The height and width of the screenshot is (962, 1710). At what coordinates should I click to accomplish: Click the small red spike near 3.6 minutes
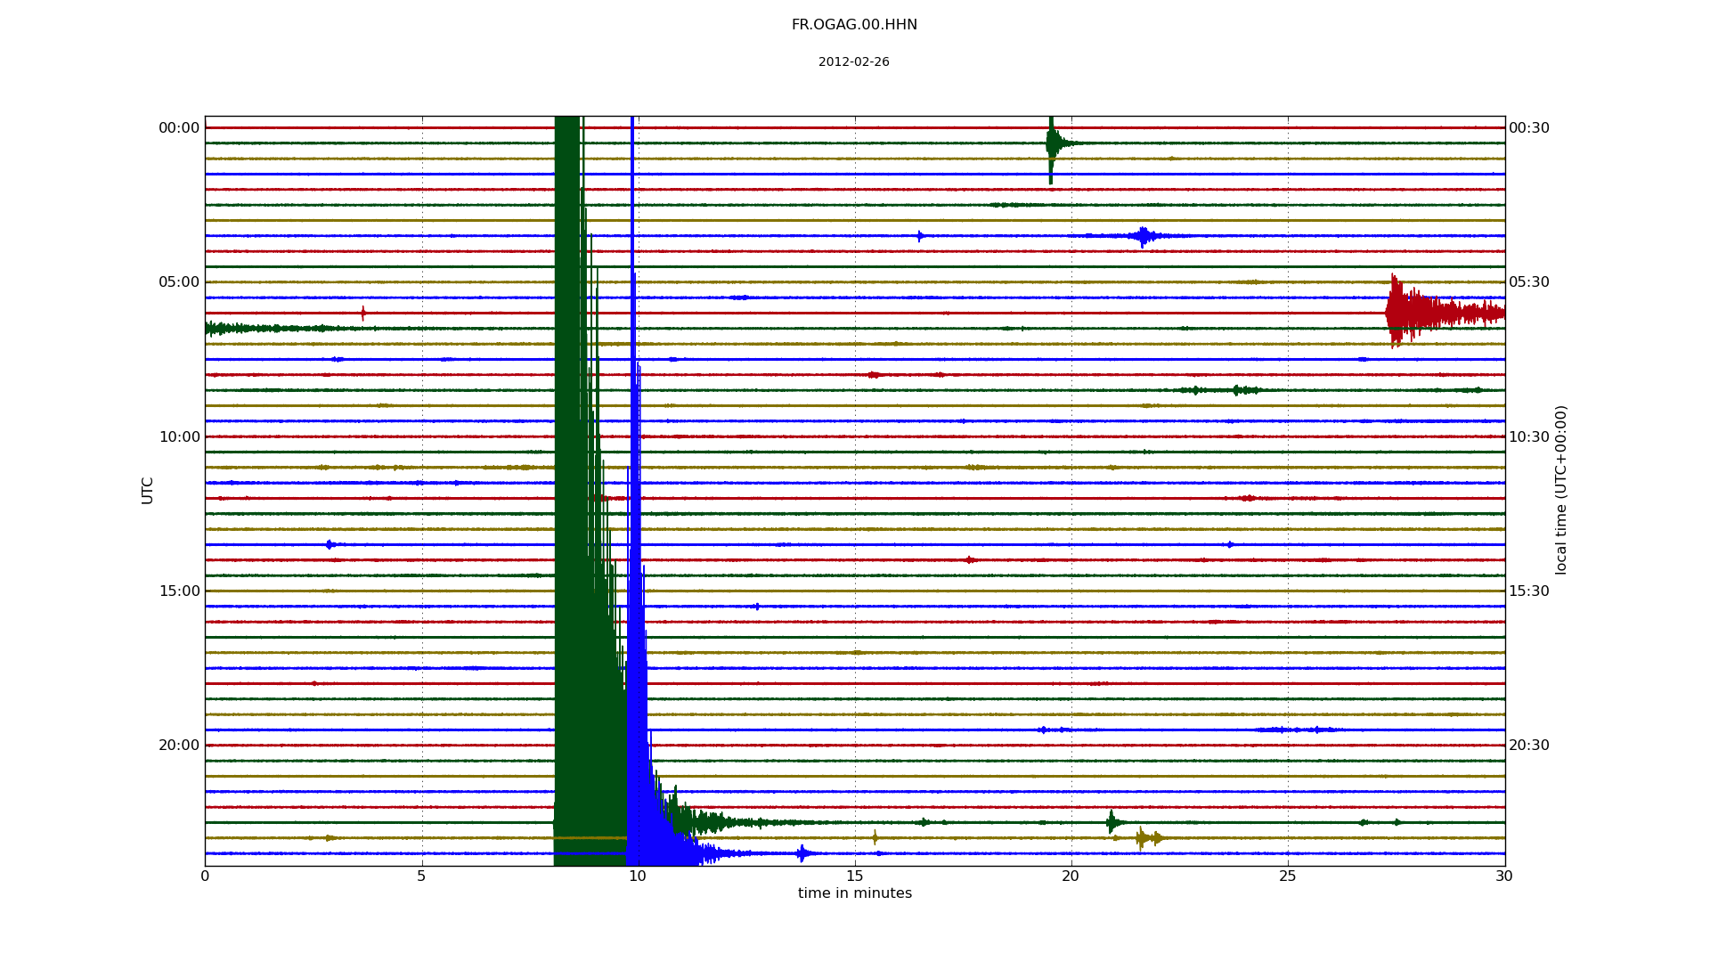[363, 313]
